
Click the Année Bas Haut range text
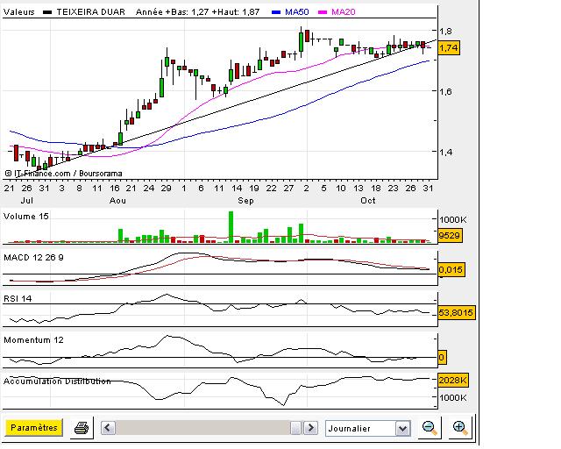click(x=197, y=11)
